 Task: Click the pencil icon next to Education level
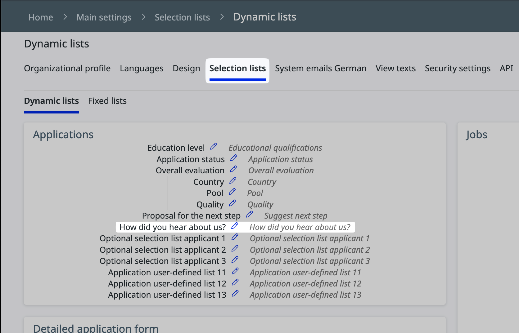click(x=214, y=146)
